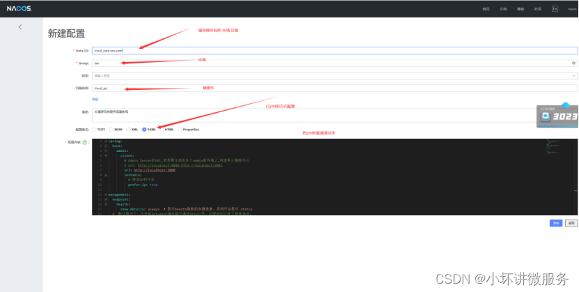Screen dimensions: 579x292
Task: Open 博客 in top navigation
Action: pyautogui.click(x=520, y=9)
